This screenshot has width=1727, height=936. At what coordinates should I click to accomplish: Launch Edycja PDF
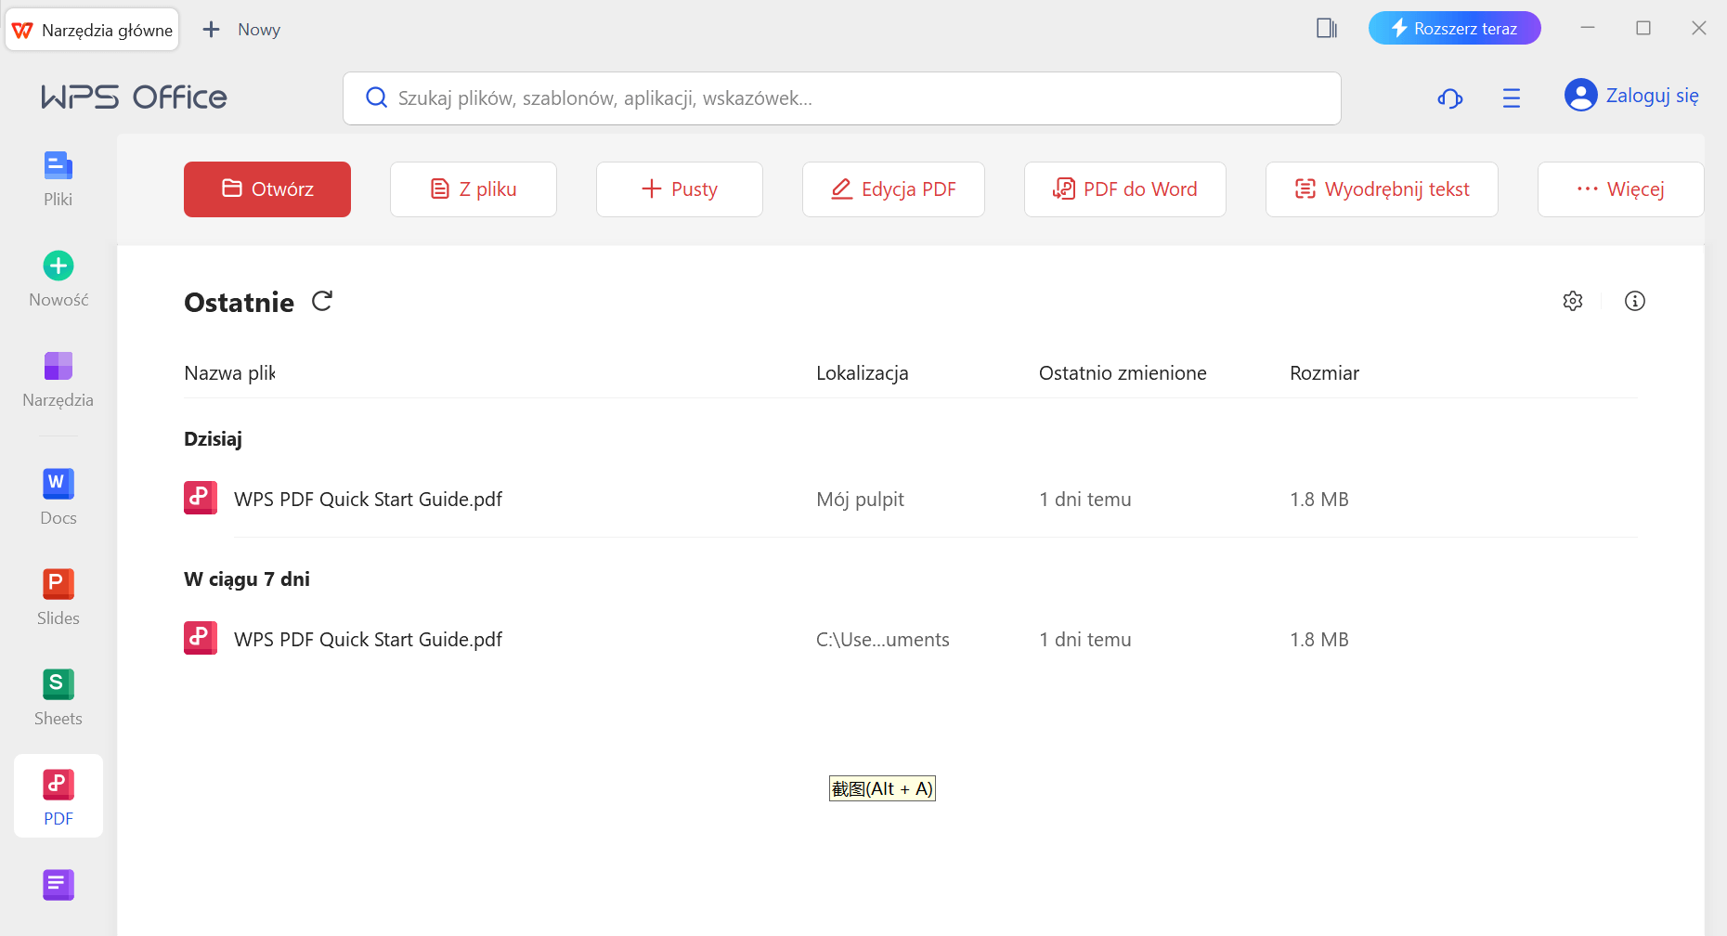pos(893,189)
